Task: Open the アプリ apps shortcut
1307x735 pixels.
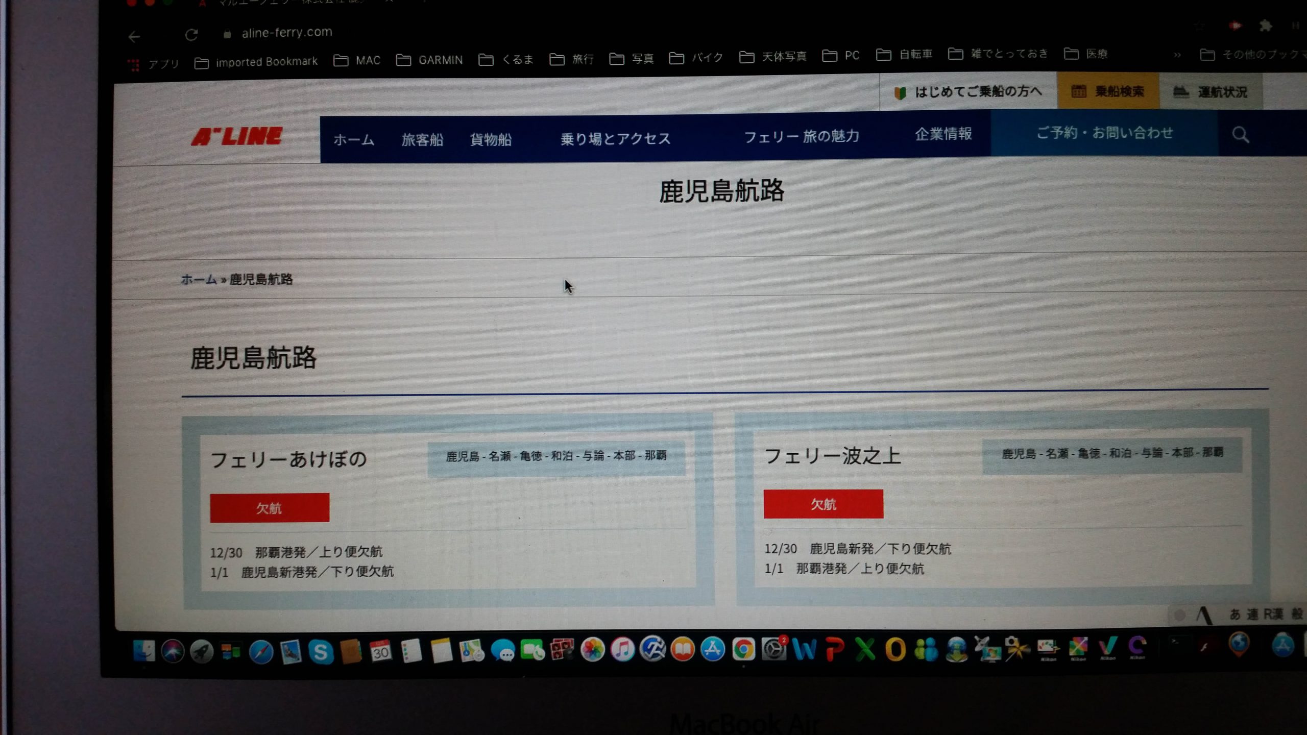Action: point(153,64)
